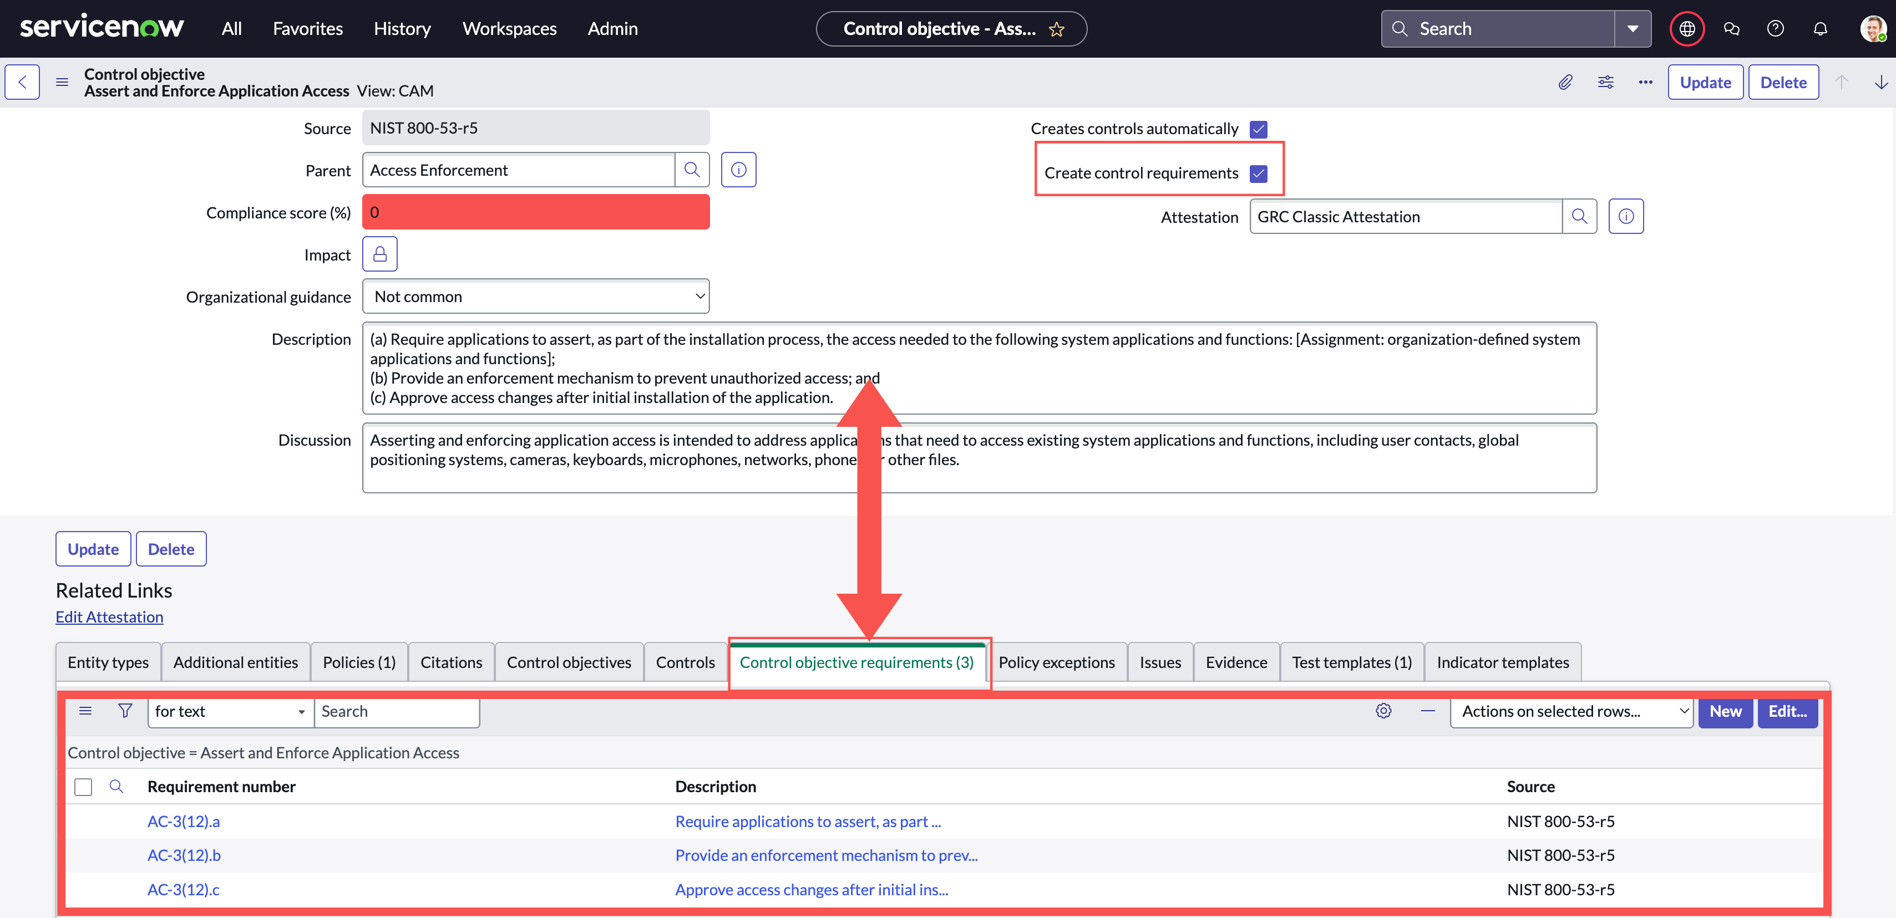
Task: Click the attachment paperclip icon
Action: click(1565, 83)
